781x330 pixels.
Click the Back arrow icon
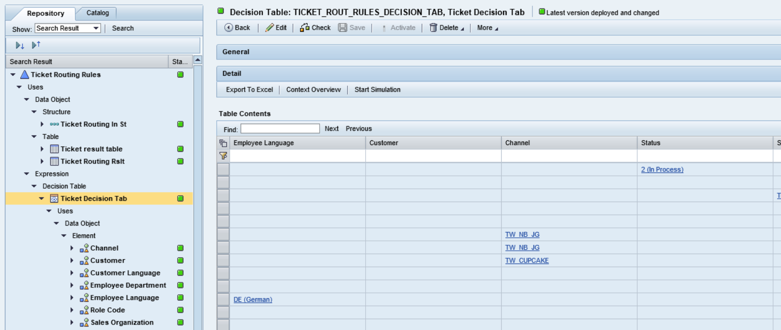click(x=228, y=28)
